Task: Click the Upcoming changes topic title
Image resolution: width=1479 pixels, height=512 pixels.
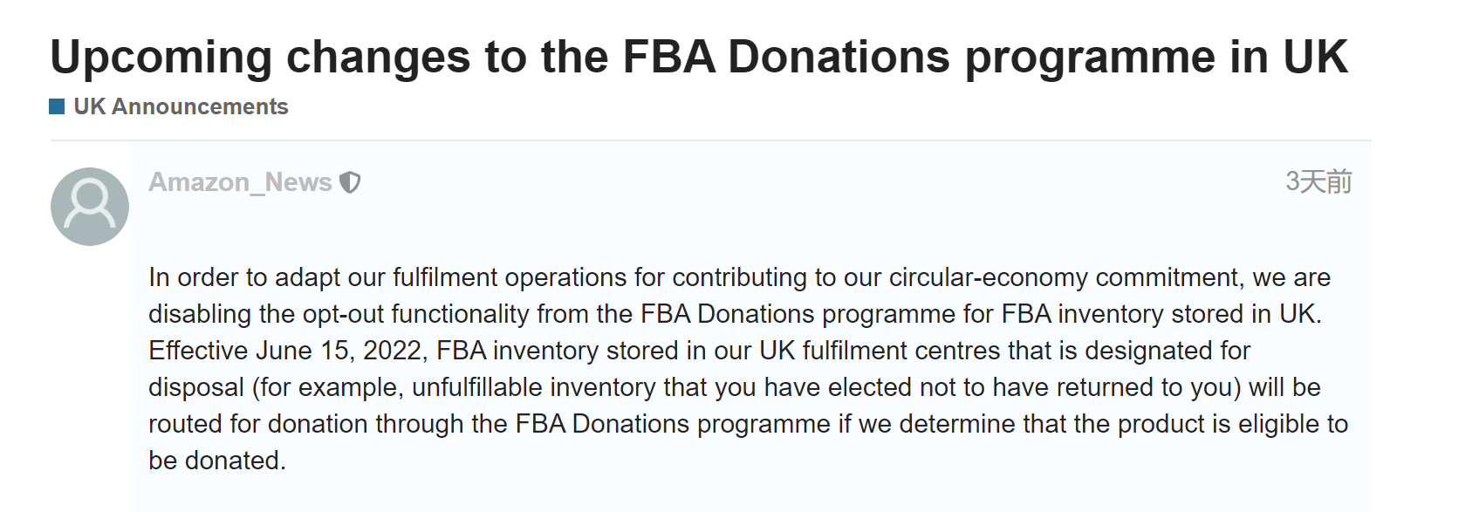Action: tap(699, 57)
